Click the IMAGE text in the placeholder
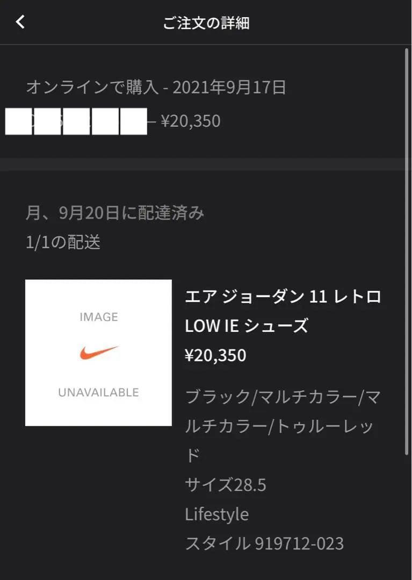 [x=98, y=317]
